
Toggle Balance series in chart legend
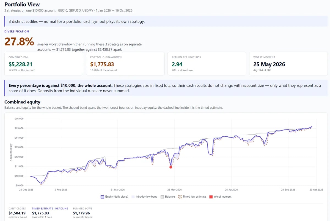tap(168, 197)
